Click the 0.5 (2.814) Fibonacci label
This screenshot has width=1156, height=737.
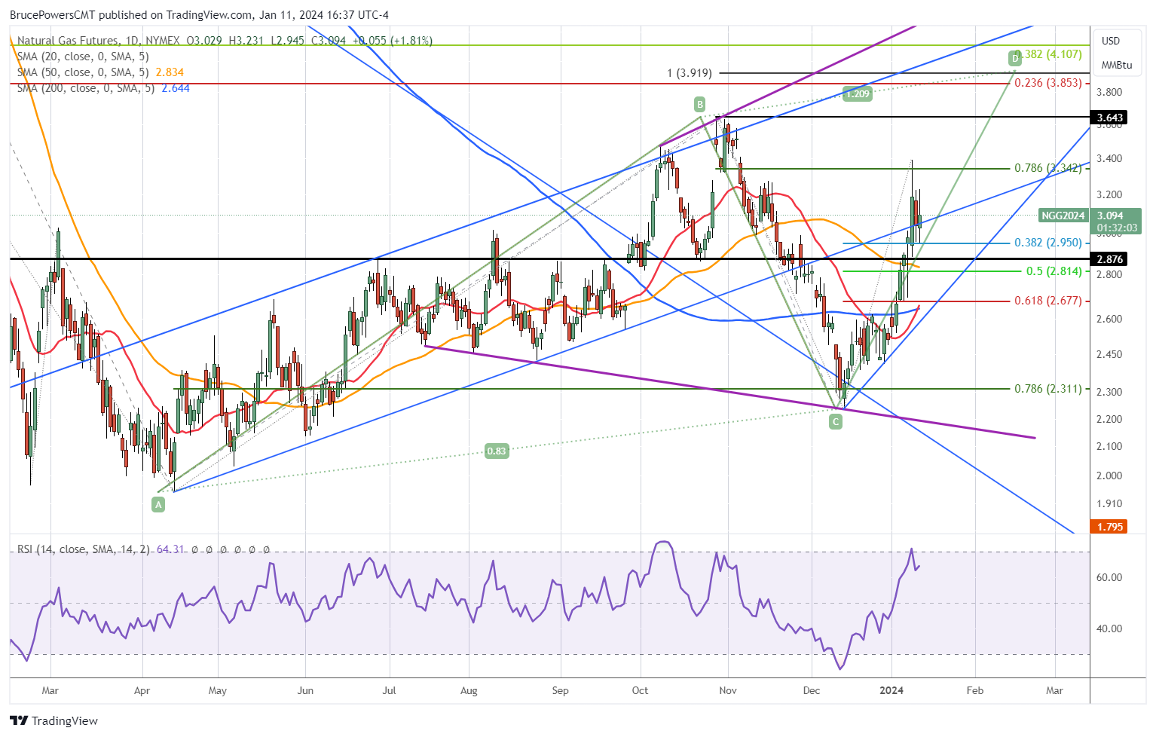1054,271
